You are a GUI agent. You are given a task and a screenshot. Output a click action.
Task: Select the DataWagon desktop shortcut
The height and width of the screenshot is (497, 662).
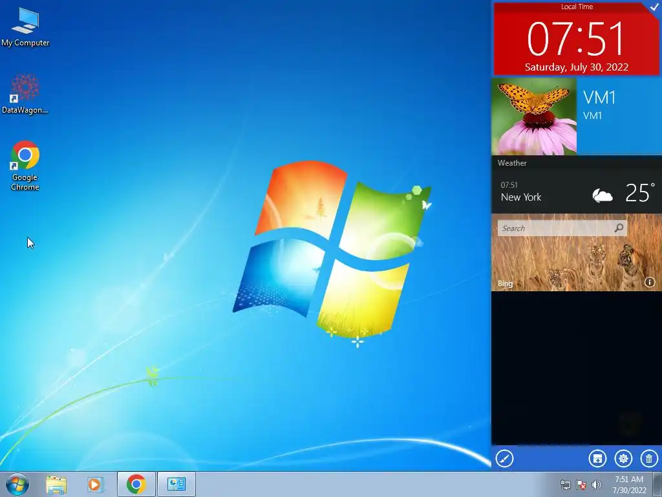tap(25, 94)
